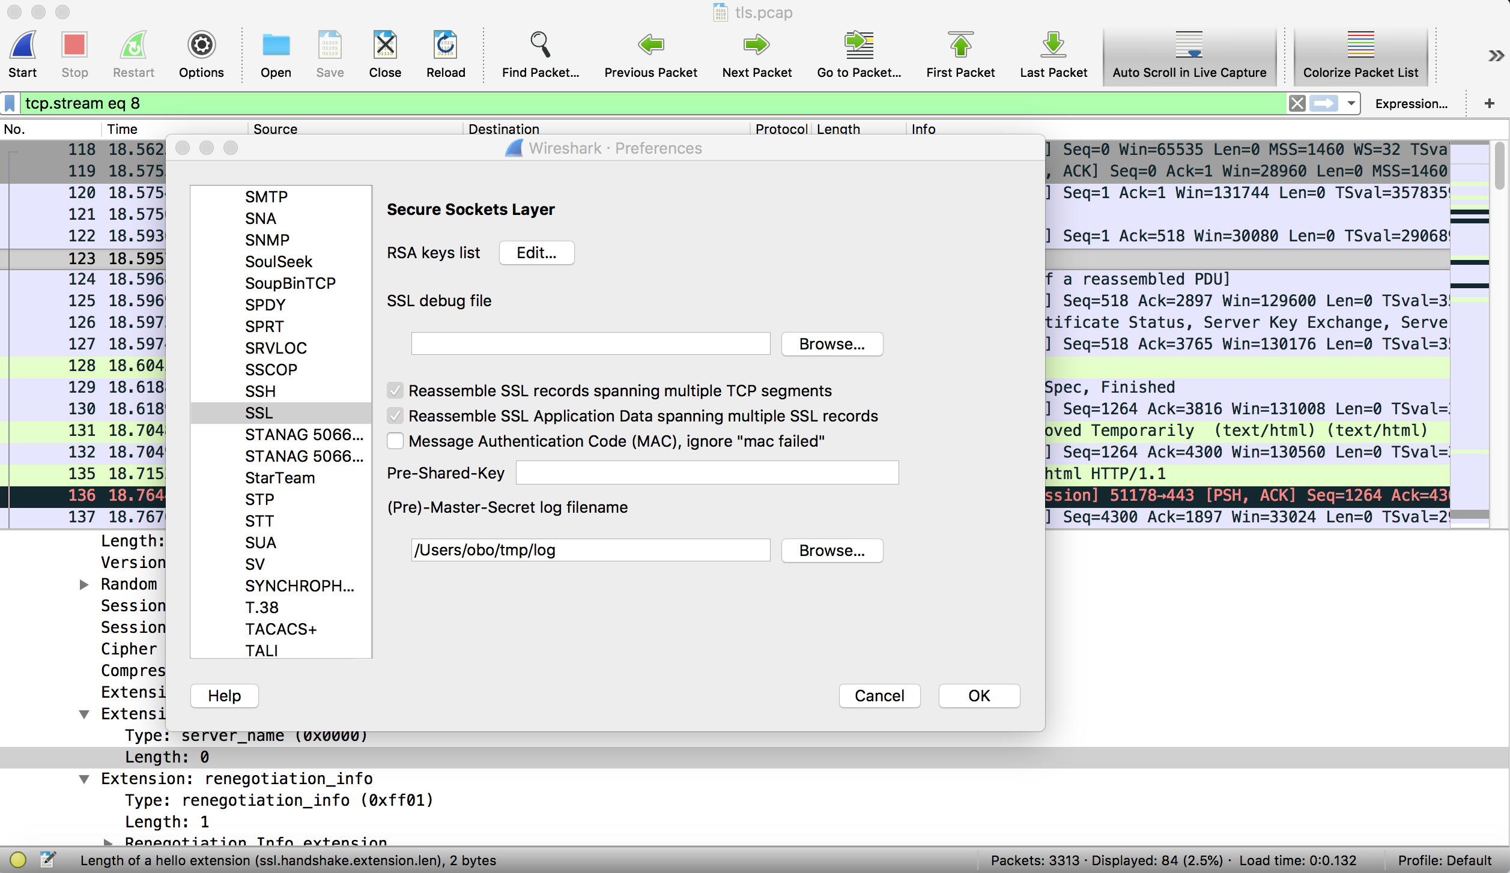Image resolution: width=1510 pixels, height=873 pixels.
Task: Collapse the Extension server_name tree node
Action: [84, 714]
